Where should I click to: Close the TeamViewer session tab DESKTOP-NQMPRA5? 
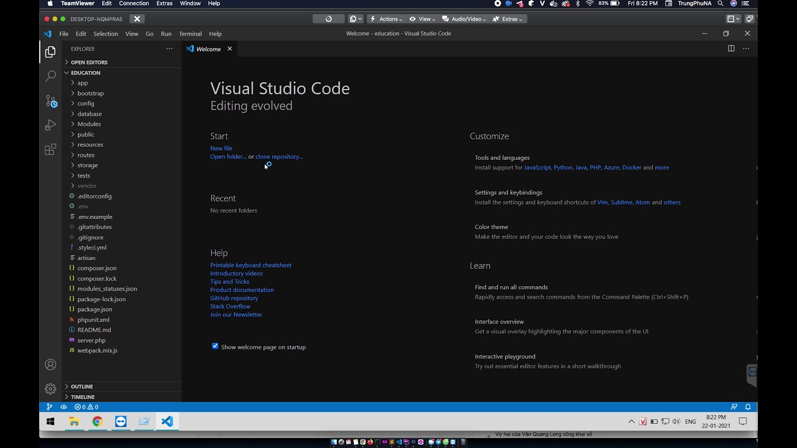click(x=137, y=19)
